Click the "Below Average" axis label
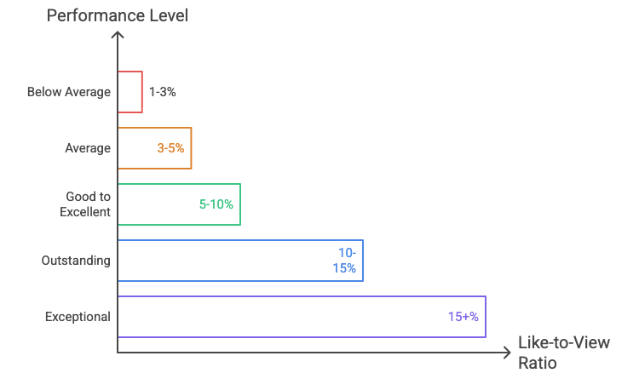639x373 pixels. (x=69, y=92)
